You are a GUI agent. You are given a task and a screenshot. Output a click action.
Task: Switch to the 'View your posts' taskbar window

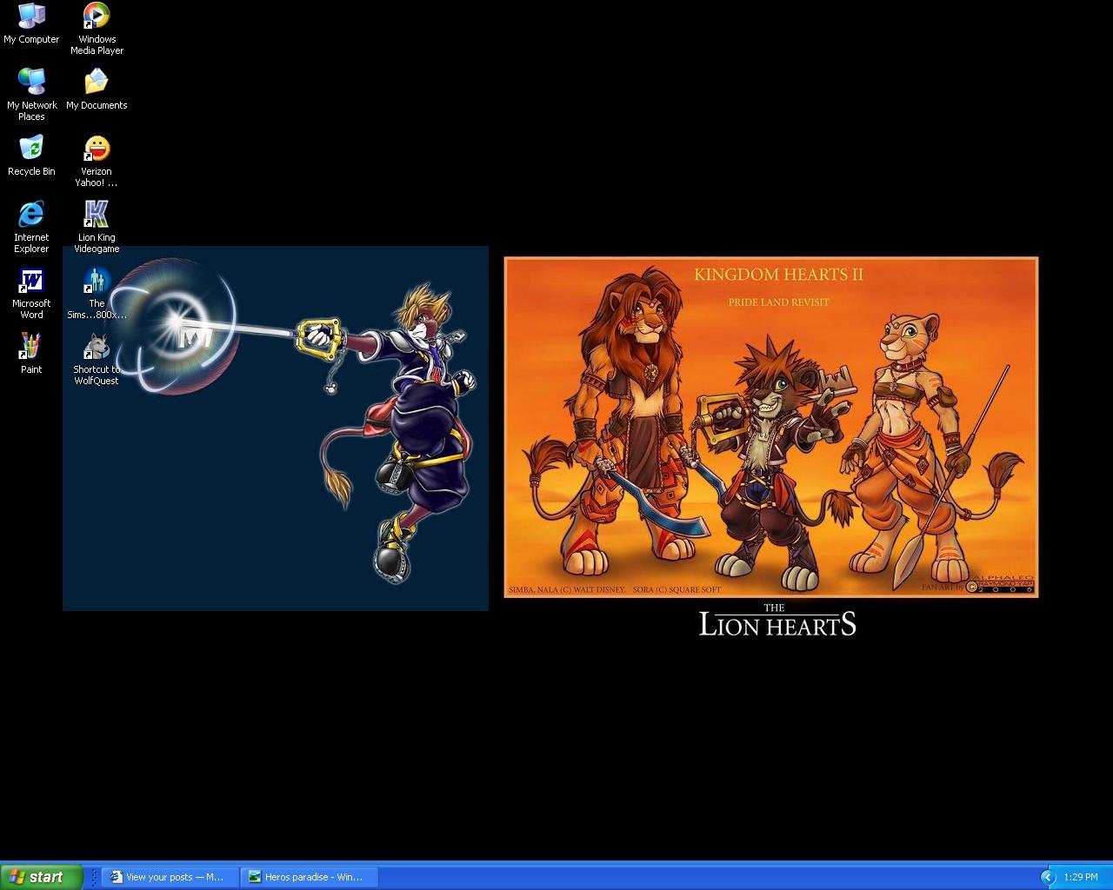[170, 877]
